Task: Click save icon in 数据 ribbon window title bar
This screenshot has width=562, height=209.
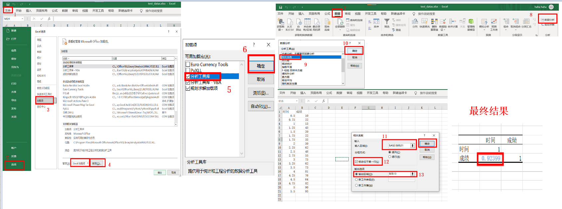Action: [x=281, y=7]
